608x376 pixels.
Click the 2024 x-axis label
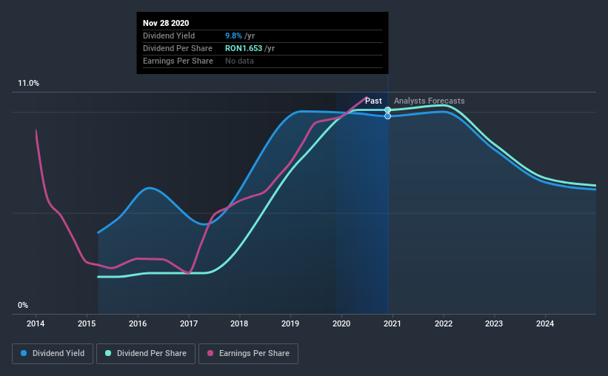[x=545, y=323]
